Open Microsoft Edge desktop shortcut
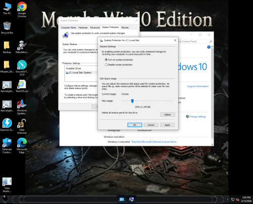This screenshot has width=253, height=204. [x=22, y=146]
